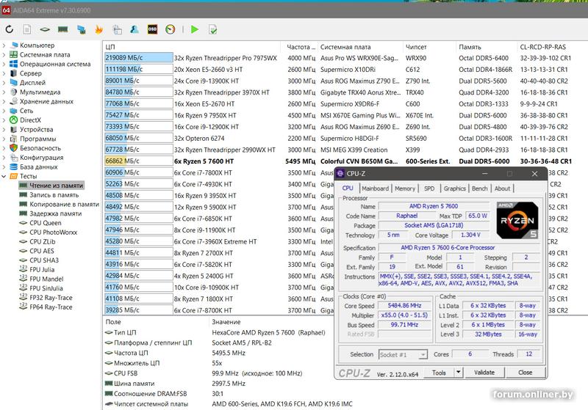This screenshot has width=588, height=410.
Task: Click the memory module toolbar icon
Action: pos(63,29)
